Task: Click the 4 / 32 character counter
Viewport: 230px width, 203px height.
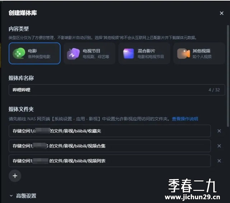Action: pos(214,90)
